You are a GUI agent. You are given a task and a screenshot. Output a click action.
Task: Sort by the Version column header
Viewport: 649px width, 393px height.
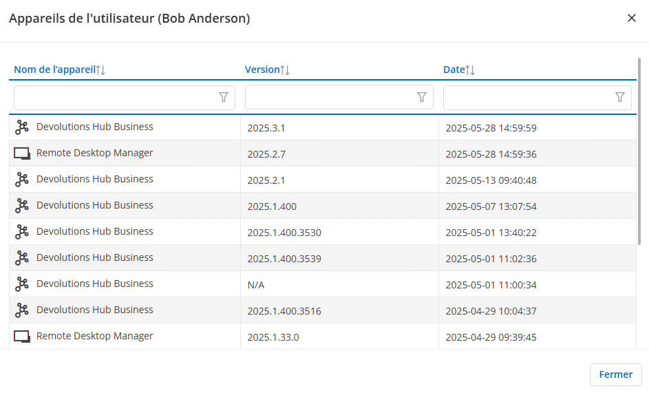point(262,70)
